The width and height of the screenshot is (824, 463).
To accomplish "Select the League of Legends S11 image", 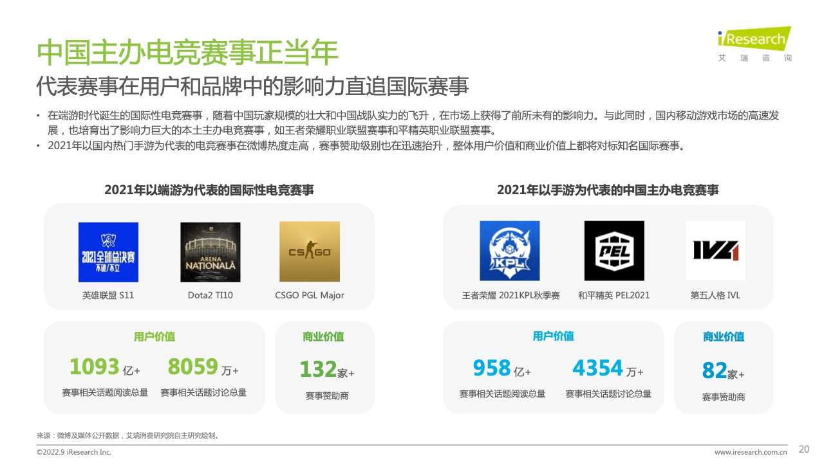I will pos(108,252).
